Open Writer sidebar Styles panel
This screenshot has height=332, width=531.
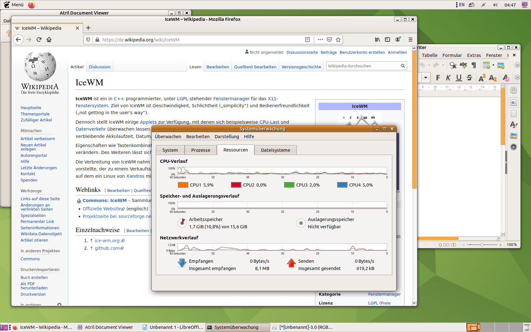(x=514, y=125)
